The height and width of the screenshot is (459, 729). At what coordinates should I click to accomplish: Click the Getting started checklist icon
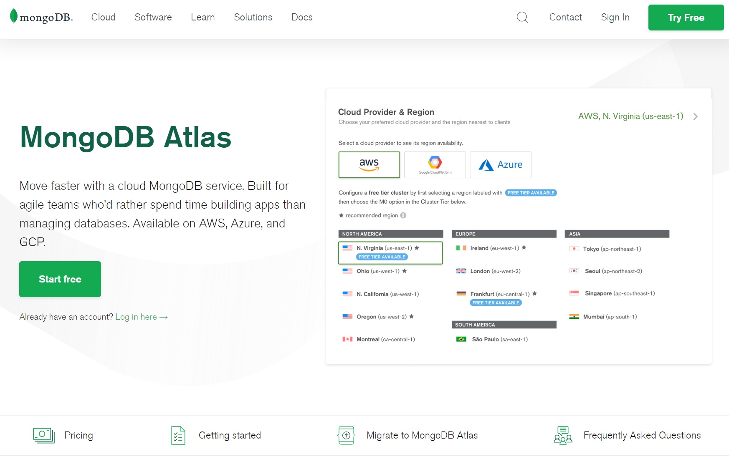click(x=178, y=435)
